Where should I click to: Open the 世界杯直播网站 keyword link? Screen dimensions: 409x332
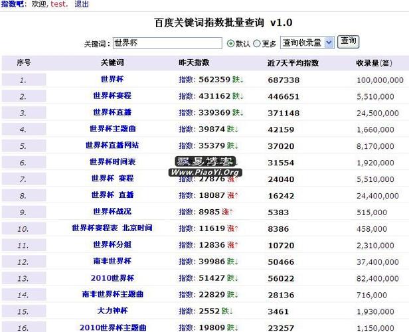coord(112,145)
